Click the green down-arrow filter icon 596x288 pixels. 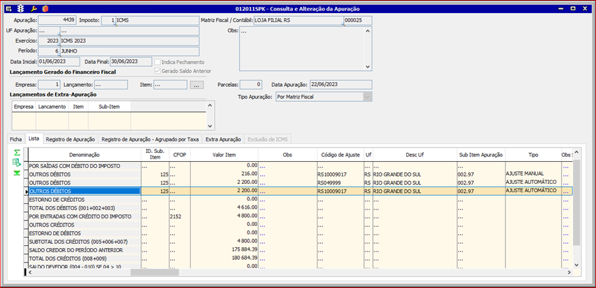17,173
